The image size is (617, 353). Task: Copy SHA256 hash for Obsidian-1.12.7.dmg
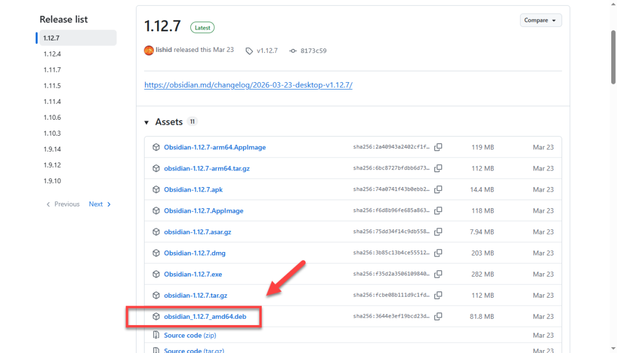(x=438, y=253)
